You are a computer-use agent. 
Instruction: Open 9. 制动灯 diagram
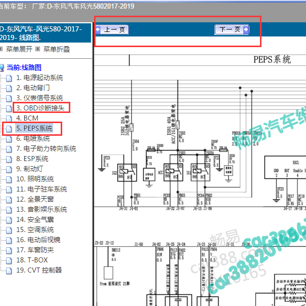pyautogui.click(x=30, y=169)
